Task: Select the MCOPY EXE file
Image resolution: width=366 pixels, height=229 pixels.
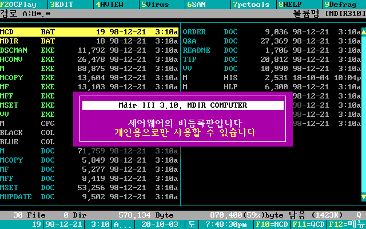Action: 89,78
